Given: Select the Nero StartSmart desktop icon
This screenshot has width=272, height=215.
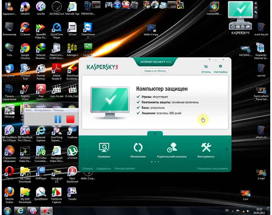Looking at the screenshot, I should [72, 174].
